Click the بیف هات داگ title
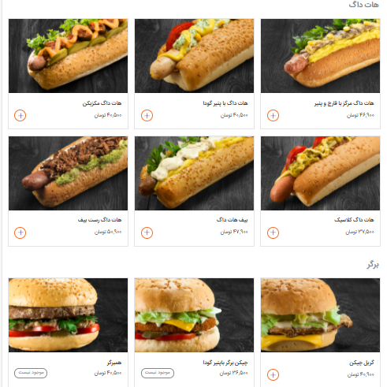The image size is (387, 387). 232,220
